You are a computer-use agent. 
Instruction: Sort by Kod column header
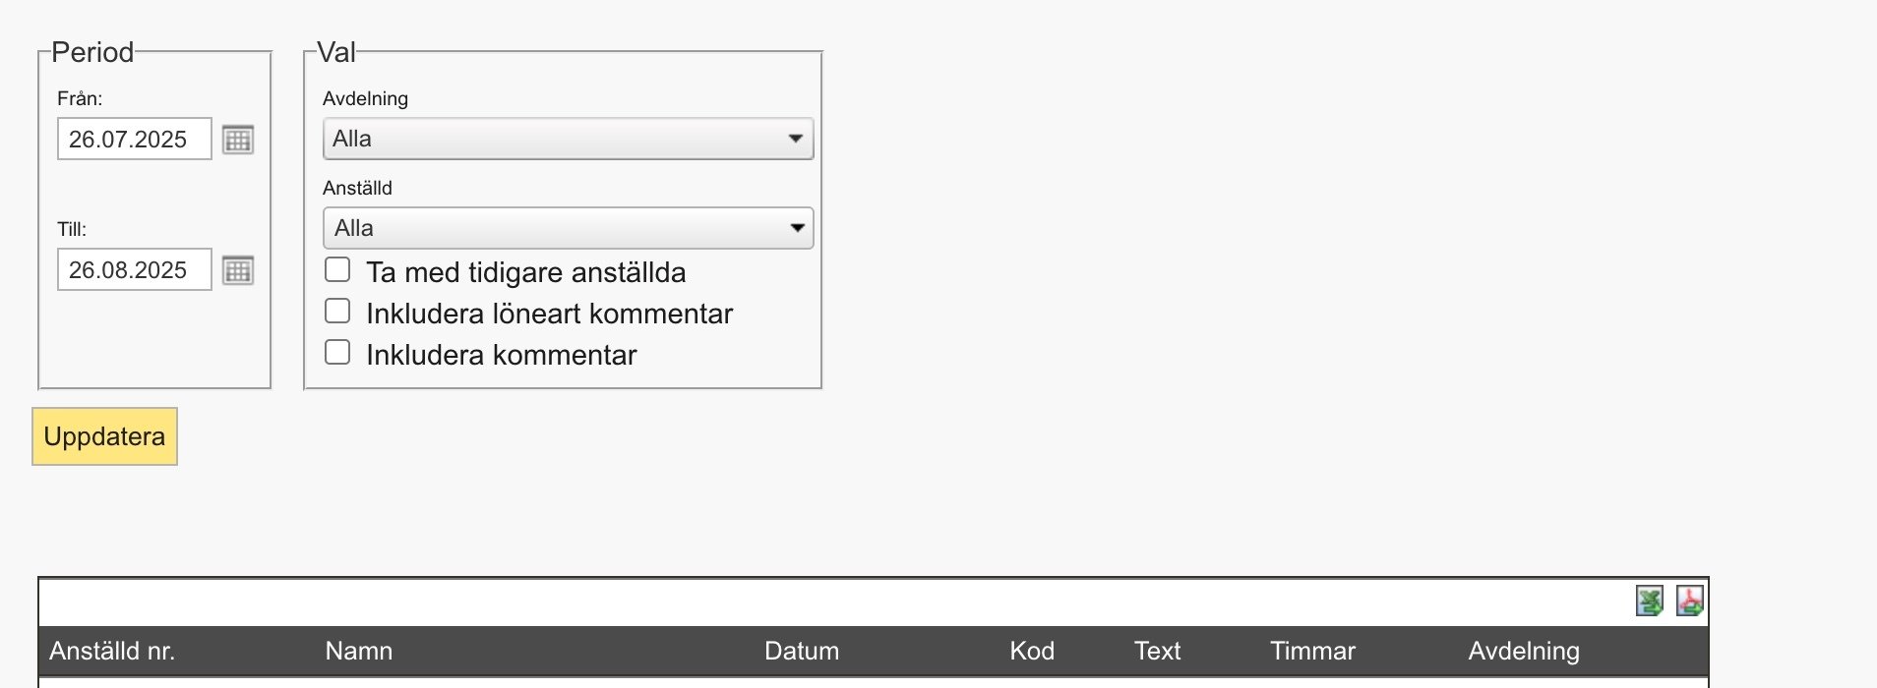coord(1032,651)
